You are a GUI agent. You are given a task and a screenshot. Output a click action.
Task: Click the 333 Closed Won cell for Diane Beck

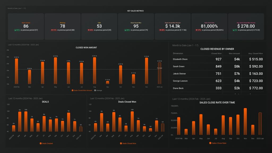tap(218, 88)
